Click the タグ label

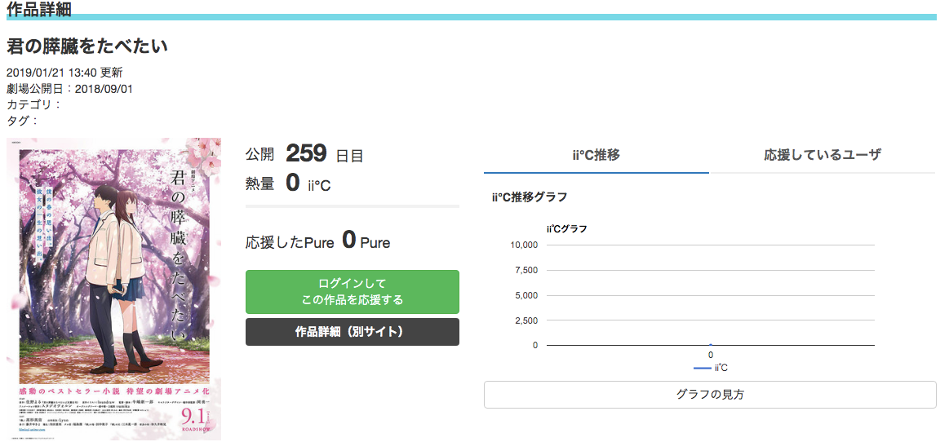pos(22,121)
